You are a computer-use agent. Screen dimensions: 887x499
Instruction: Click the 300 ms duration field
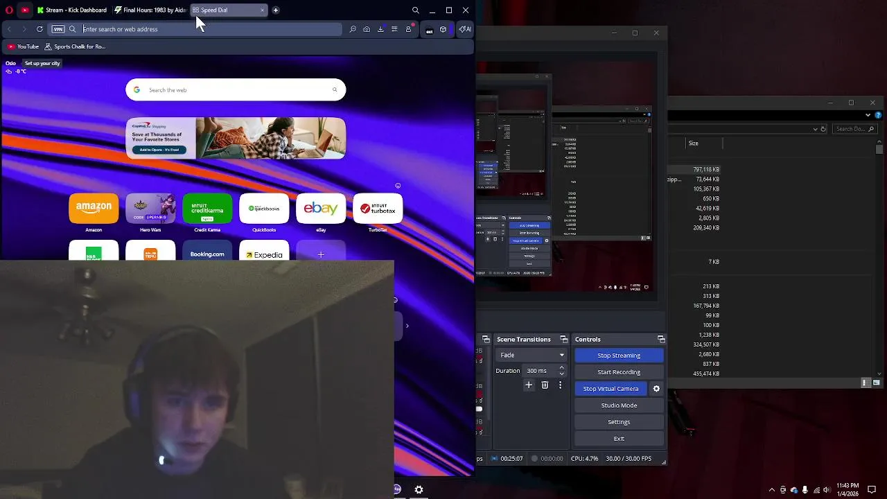click(540, 371)
